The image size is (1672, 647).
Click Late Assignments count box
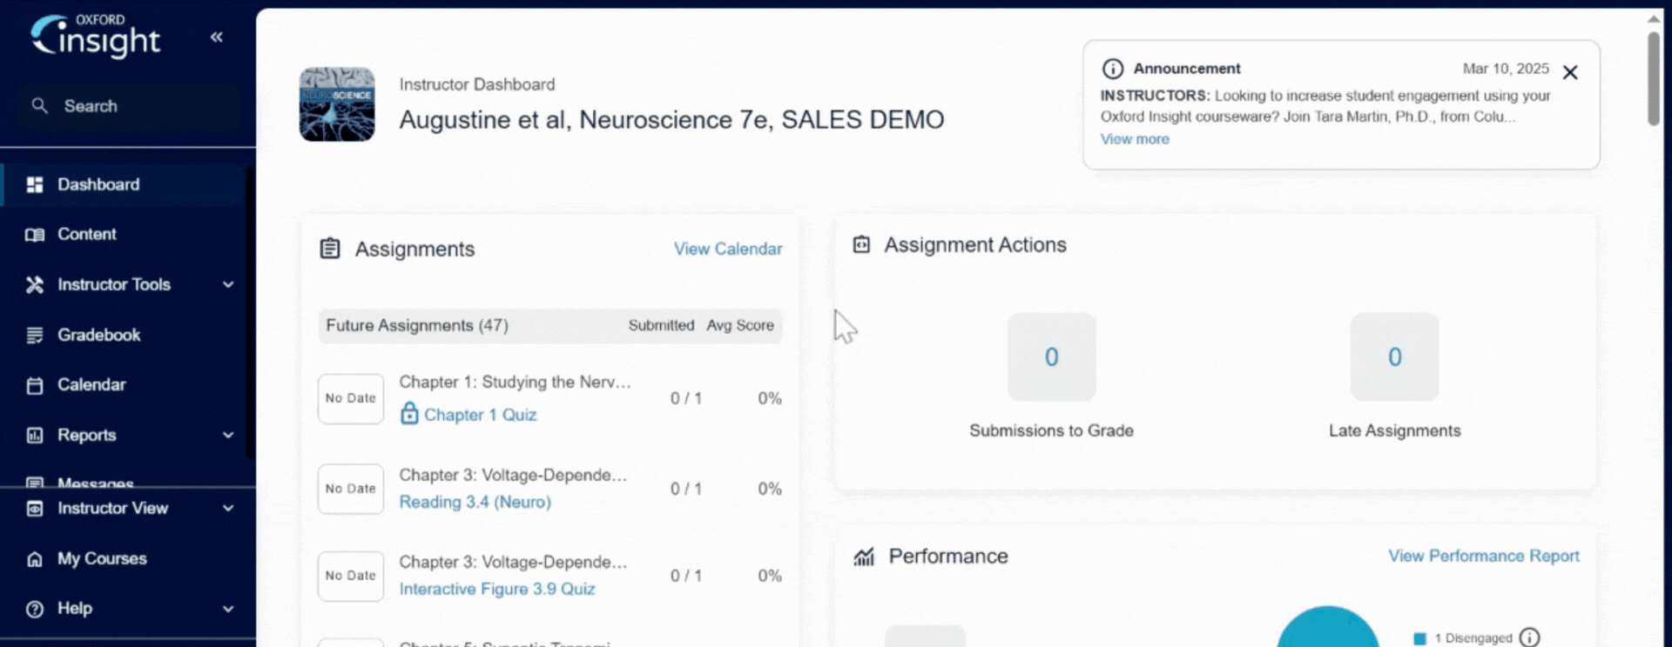click(1395, 357)
